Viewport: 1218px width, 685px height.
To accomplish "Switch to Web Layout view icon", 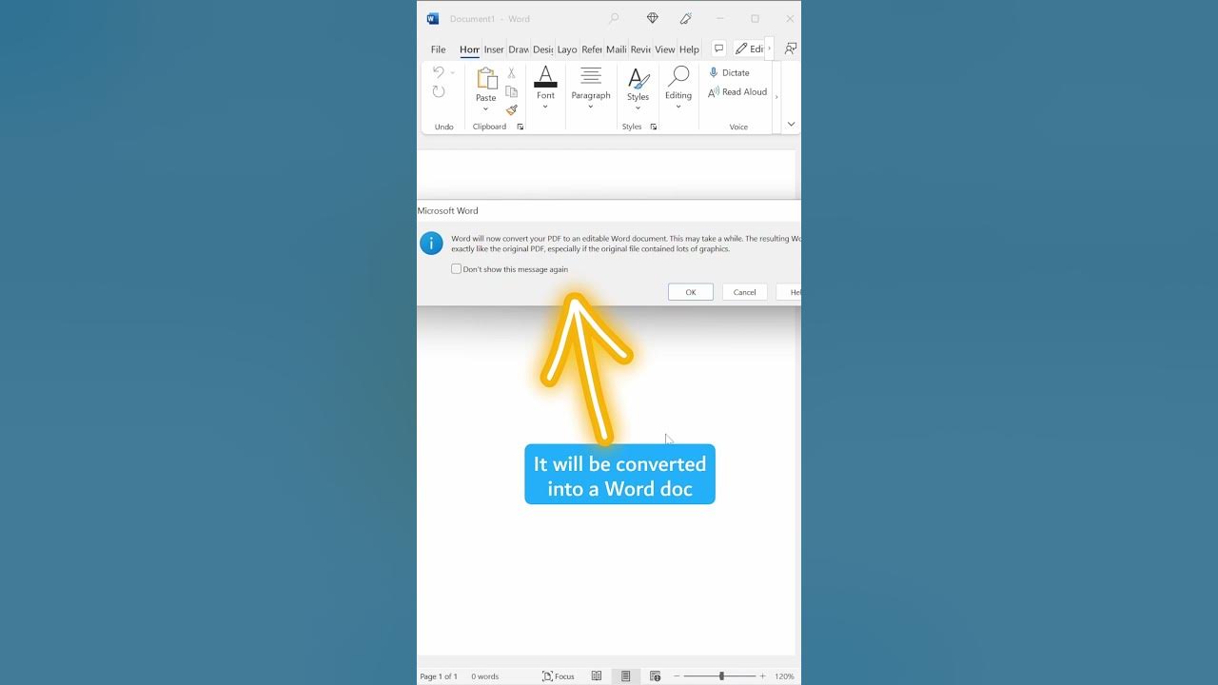I will [656, 676].
